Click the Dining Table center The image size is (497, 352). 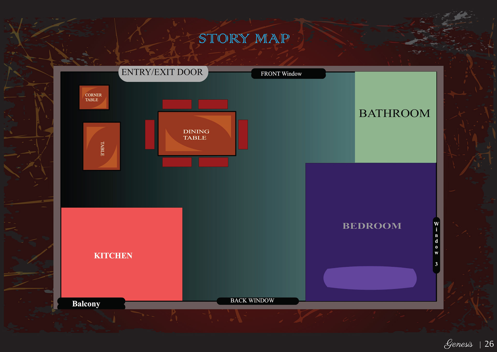tap(197, 134)
